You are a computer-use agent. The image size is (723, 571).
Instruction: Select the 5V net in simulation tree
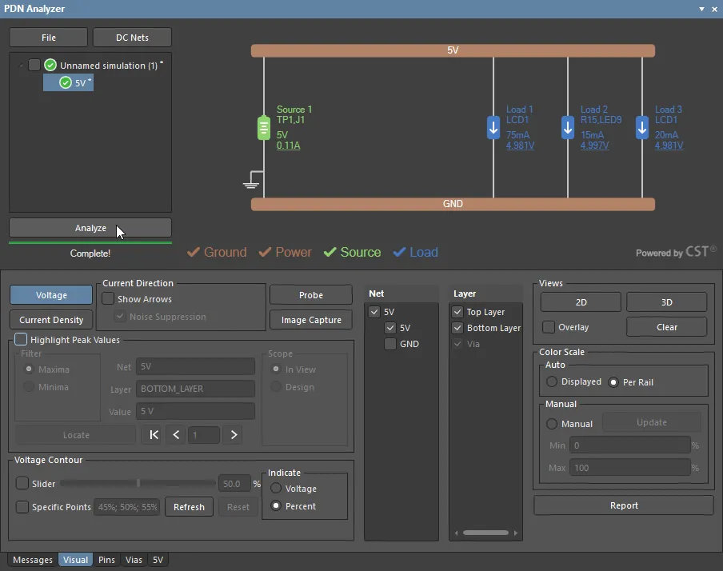point(79,83)
